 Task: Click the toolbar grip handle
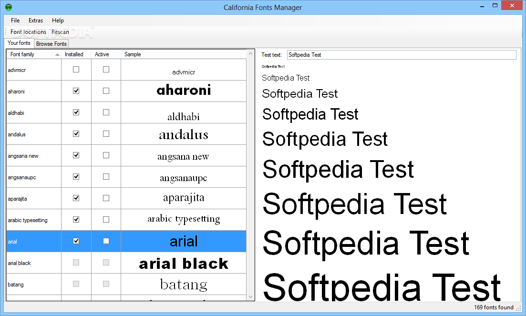click(x=6, y=32)
